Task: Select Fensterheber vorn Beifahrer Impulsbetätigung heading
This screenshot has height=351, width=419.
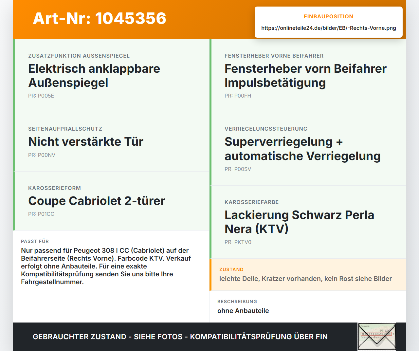Action: point(306,76)
